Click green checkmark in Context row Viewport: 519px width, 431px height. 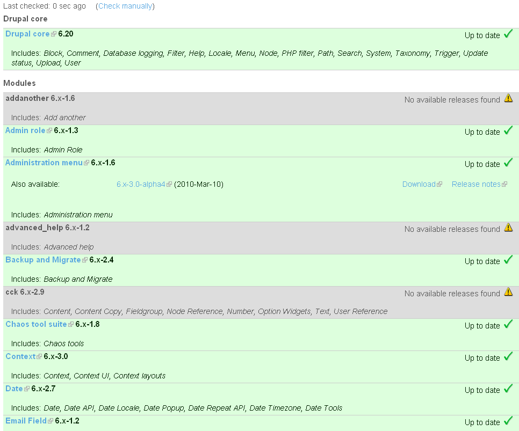coord(508,356)
